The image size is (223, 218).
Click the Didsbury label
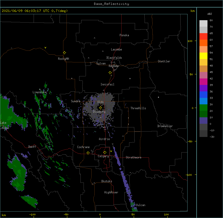click(99, 112)
